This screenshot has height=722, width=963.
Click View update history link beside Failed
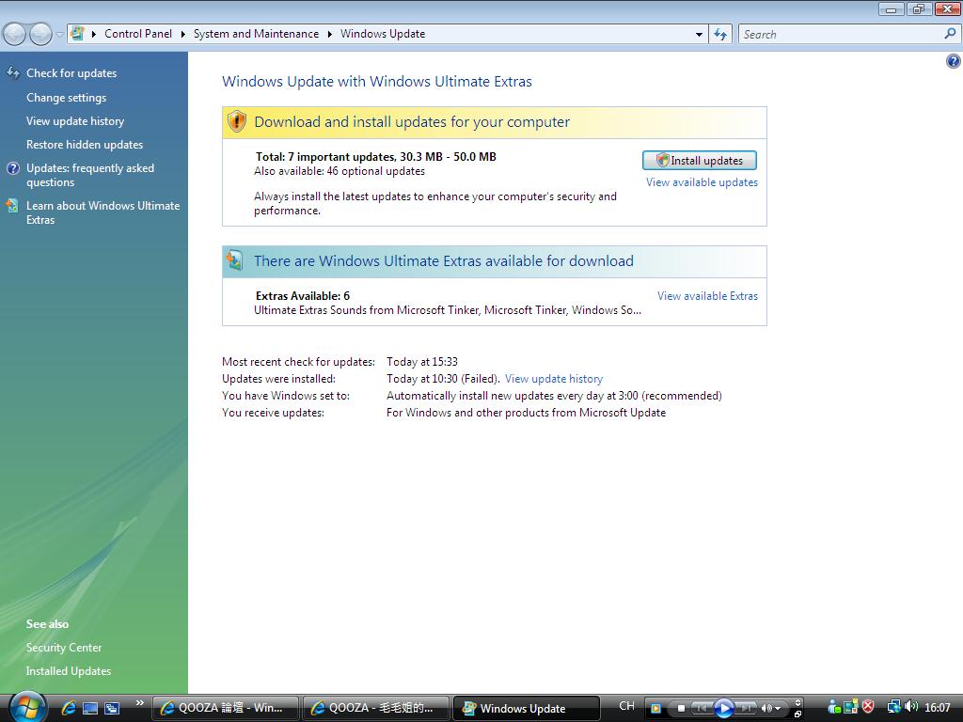tap(554, 379)
